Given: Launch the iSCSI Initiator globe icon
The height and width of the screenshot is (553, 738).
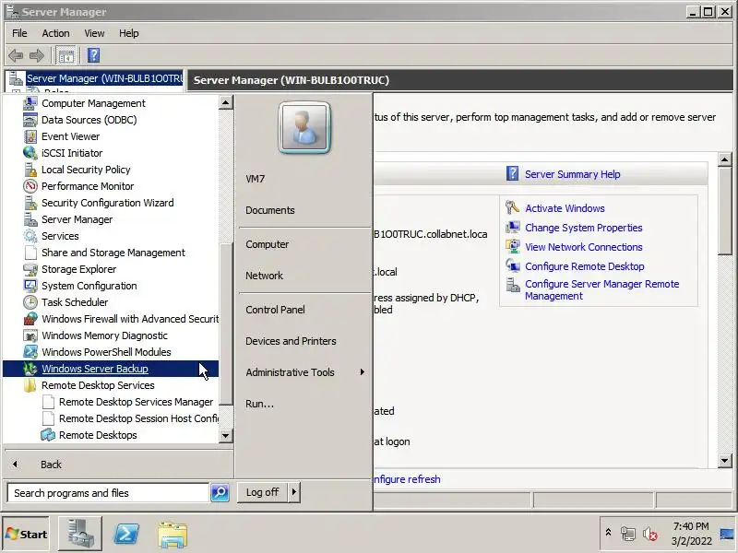Looking at the screenshot, I should coord(30,153).
